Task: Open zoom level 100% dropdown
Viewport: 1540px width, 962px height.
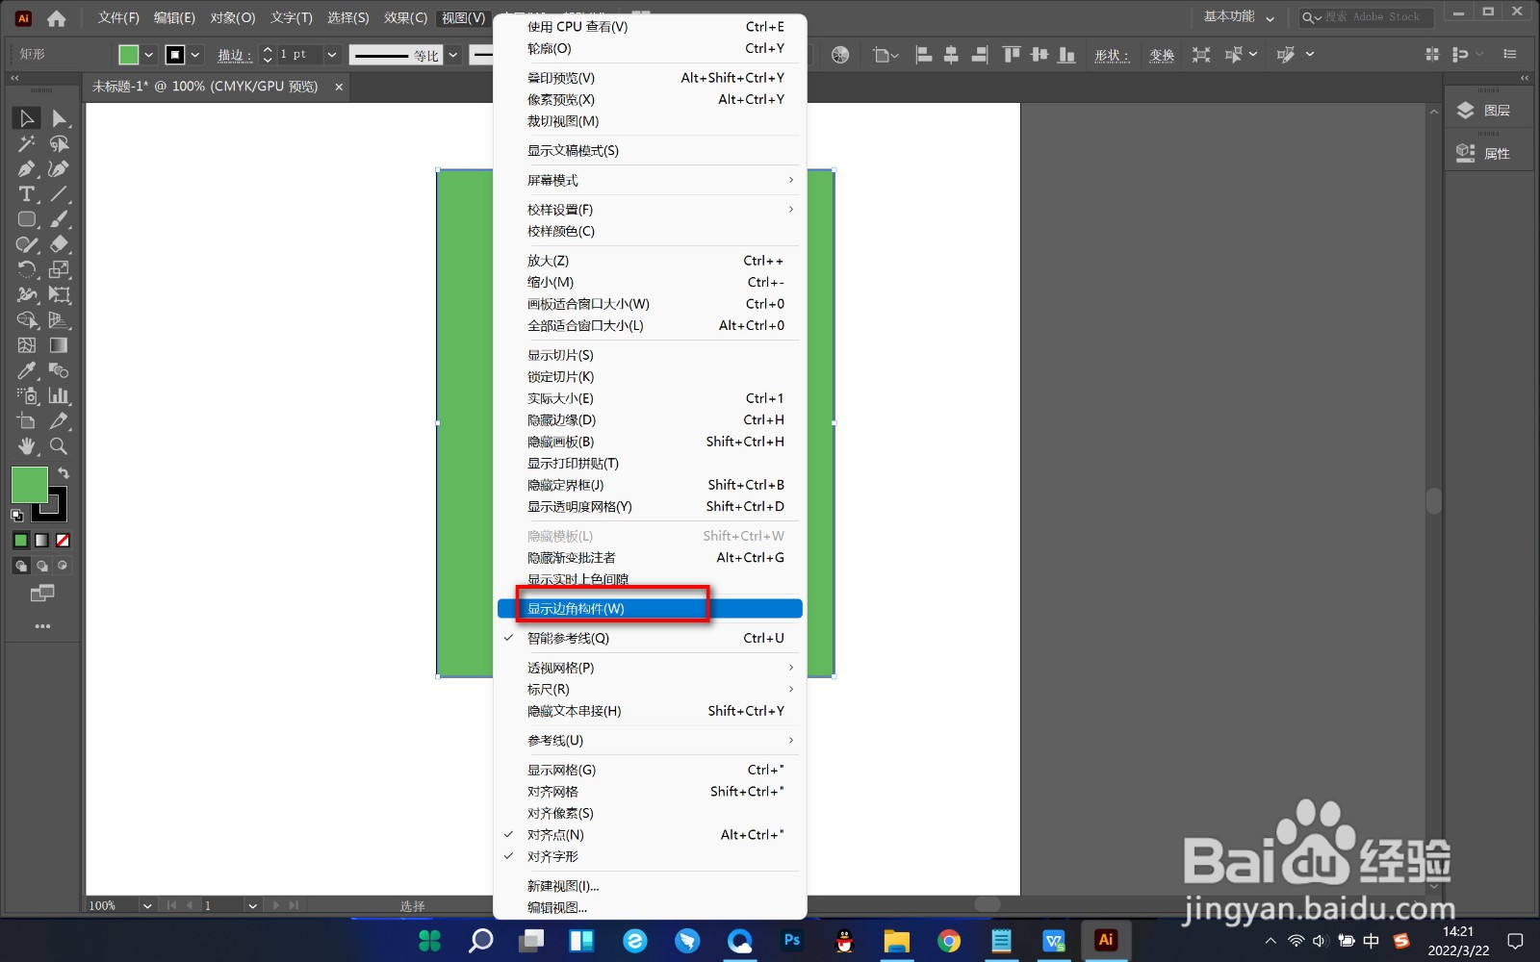Action: pyautogui.click(x=147, y=905)
